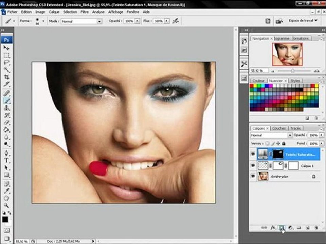Image resolution: width=326 pixels, height=244 pixels.
Task: Switch to the Couches tab
Action: [279, 128]
